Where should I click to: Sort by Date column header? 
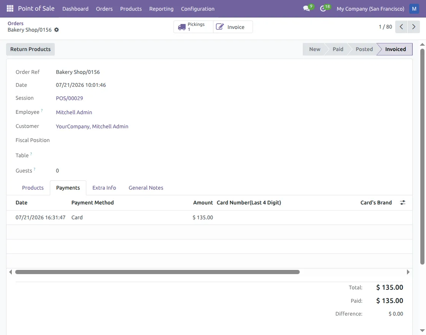[21, 203]
